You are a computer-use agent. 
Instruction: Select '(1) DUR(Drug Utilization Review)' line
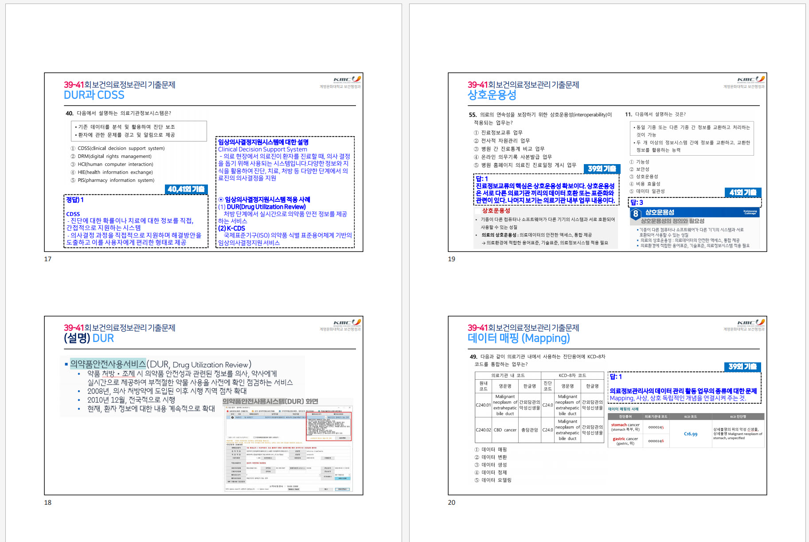pyautogui.click(x=262, y=207)
